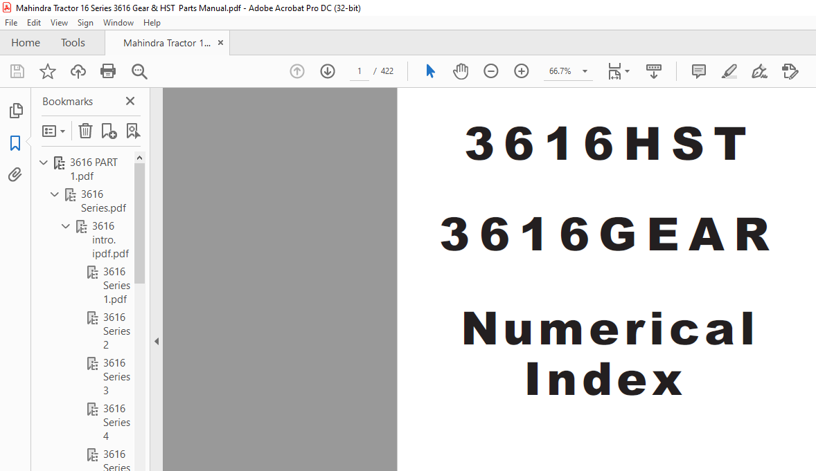Image resolution: width=816 pixels, height=471 pixels.
Task: Click the Stamp tool icon
Action: 790,71
